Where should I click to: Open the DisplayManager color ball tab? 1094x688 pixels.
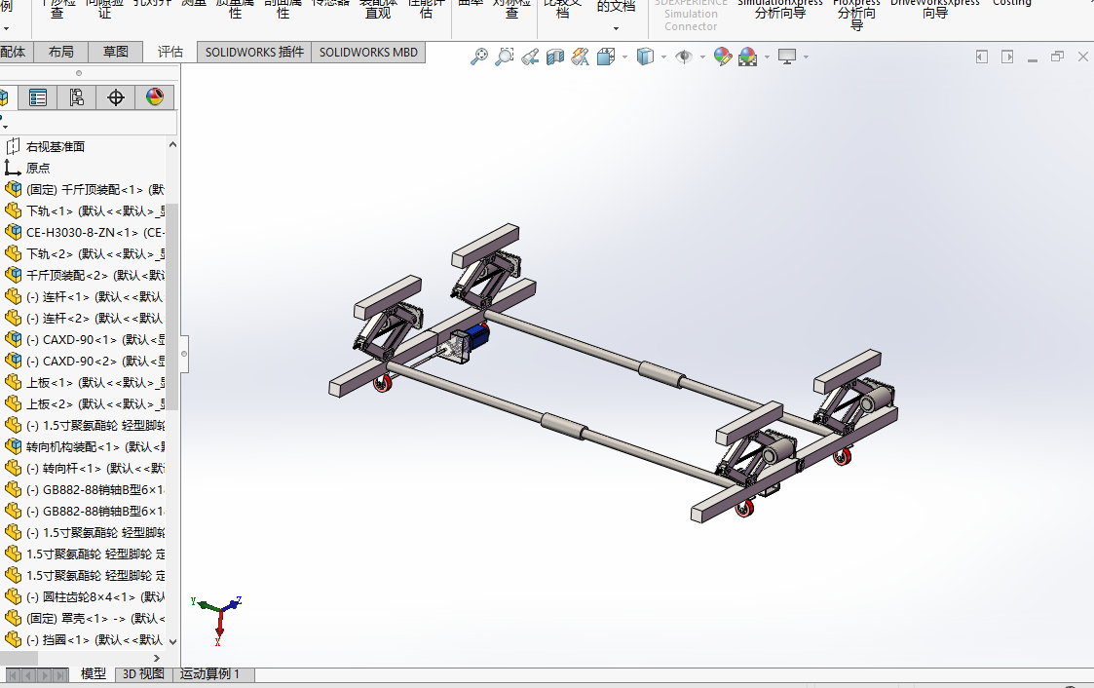click(x=155, y=97)
